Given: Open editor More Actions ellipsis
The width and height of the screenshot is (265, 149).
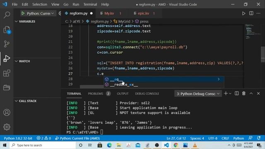Looking at the screenshot, I should point(258,13).
